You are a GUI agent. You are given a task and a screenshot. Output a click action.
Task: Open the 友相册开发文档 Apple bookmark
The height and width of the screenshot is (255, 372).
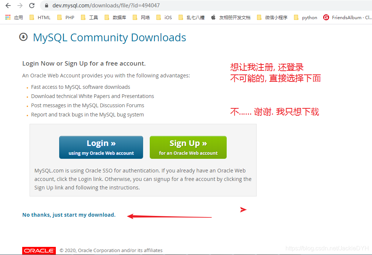[x=231, y=17]
